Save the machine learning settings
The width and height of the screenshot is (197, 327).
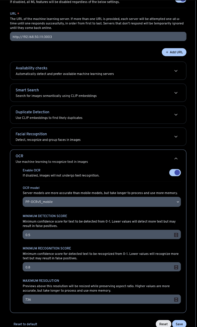[x=179, y=324]
